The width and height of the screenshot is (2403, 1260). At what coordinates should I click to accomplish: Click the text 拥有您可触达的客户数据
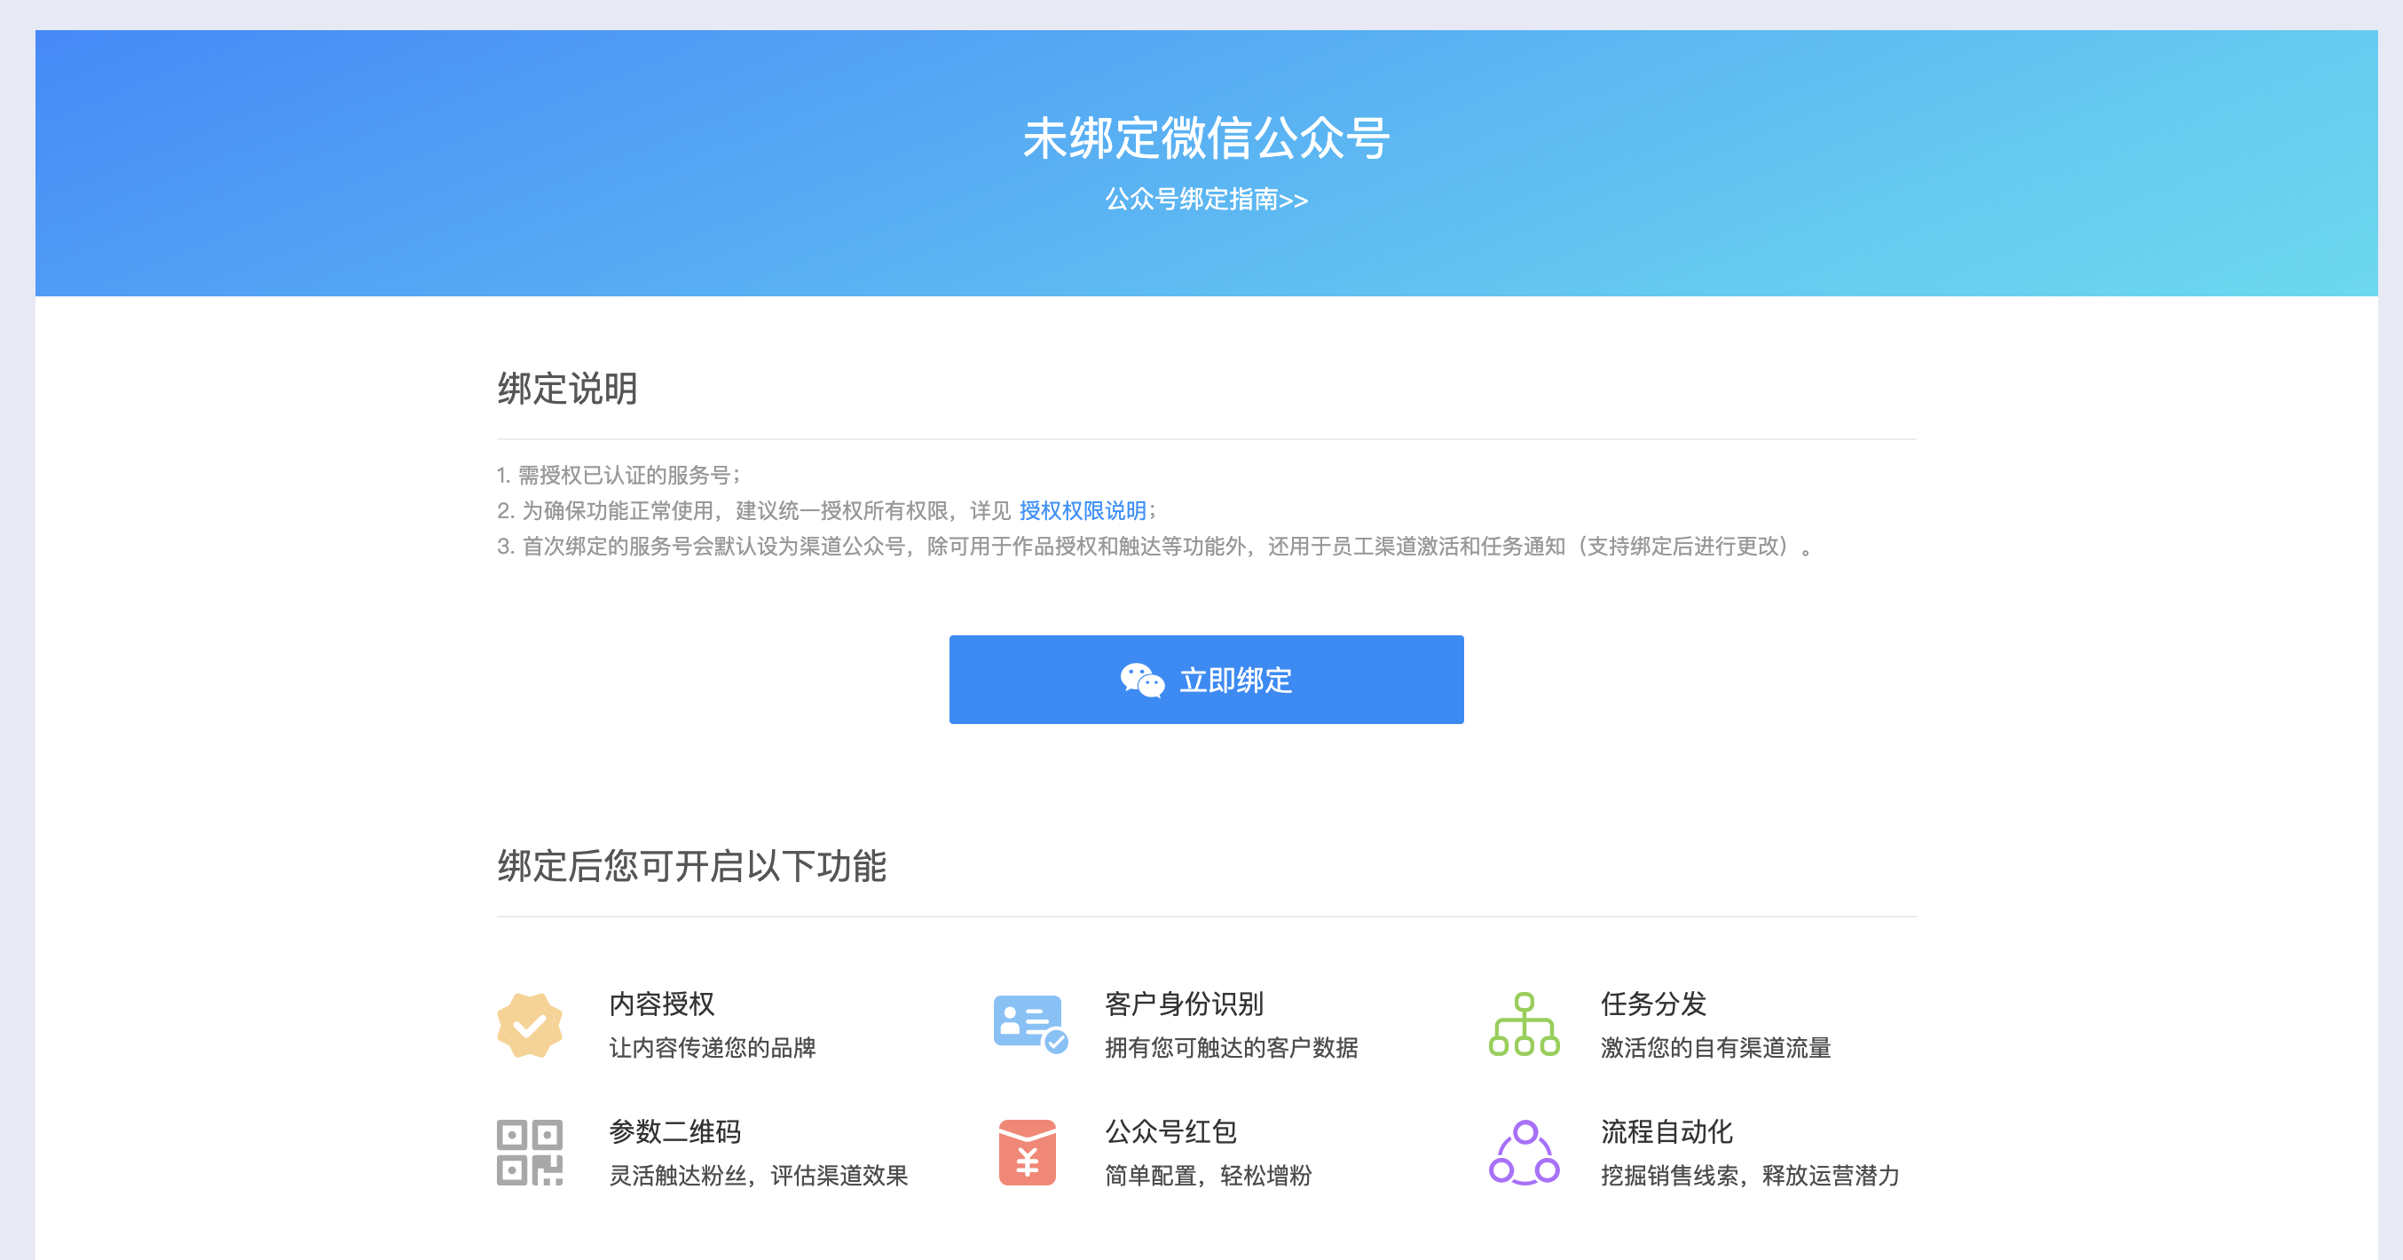click(1232, 1047)
